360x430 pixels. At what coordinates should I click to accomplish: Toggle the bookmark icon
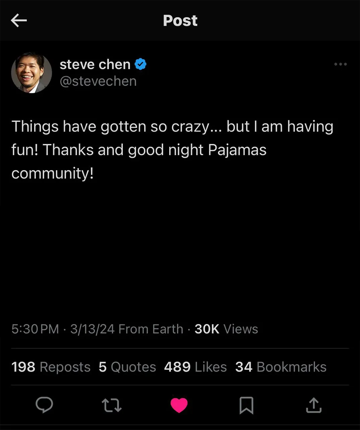246,405
